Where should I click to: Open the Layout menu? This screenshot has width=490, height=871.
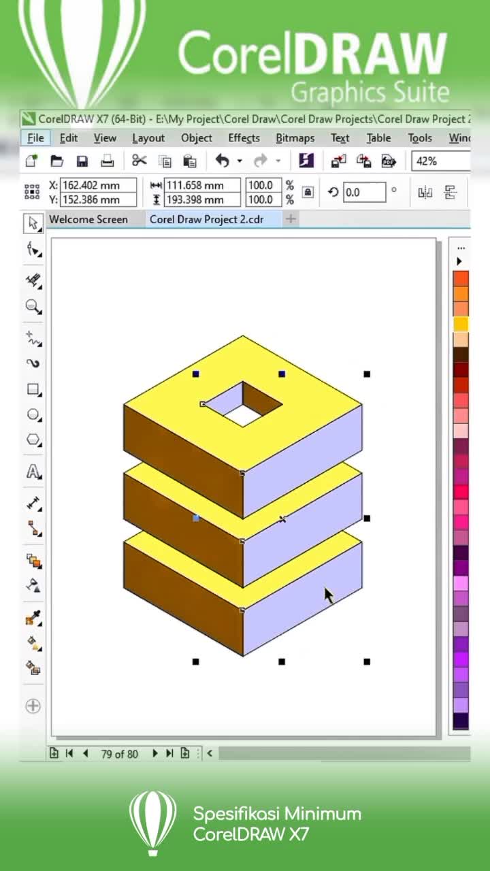148,138
